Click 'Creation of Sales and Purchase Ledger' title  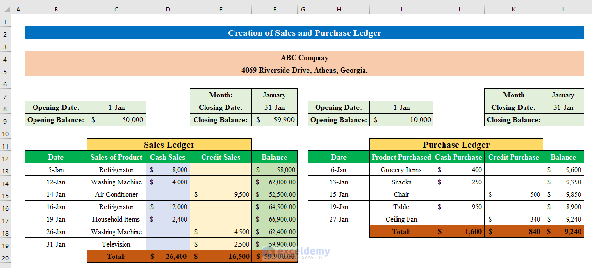pyautogui.click(x=305, y=33)
